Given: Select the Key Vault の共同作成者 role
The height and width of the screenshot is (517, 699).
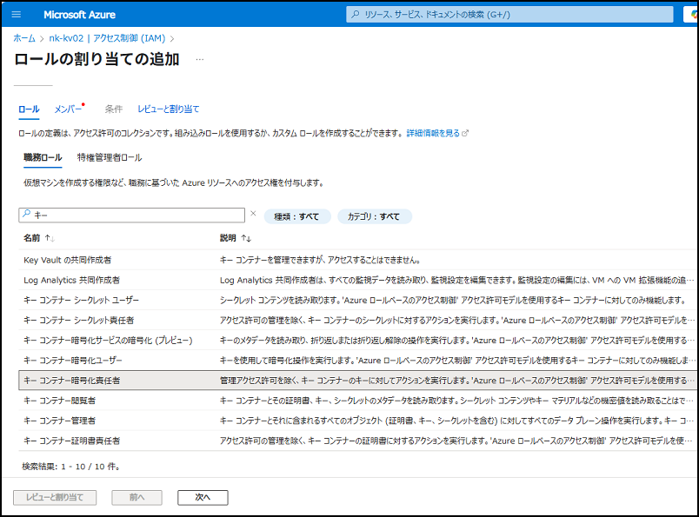Looking at the screenshot, I should [x=357, y=260].
